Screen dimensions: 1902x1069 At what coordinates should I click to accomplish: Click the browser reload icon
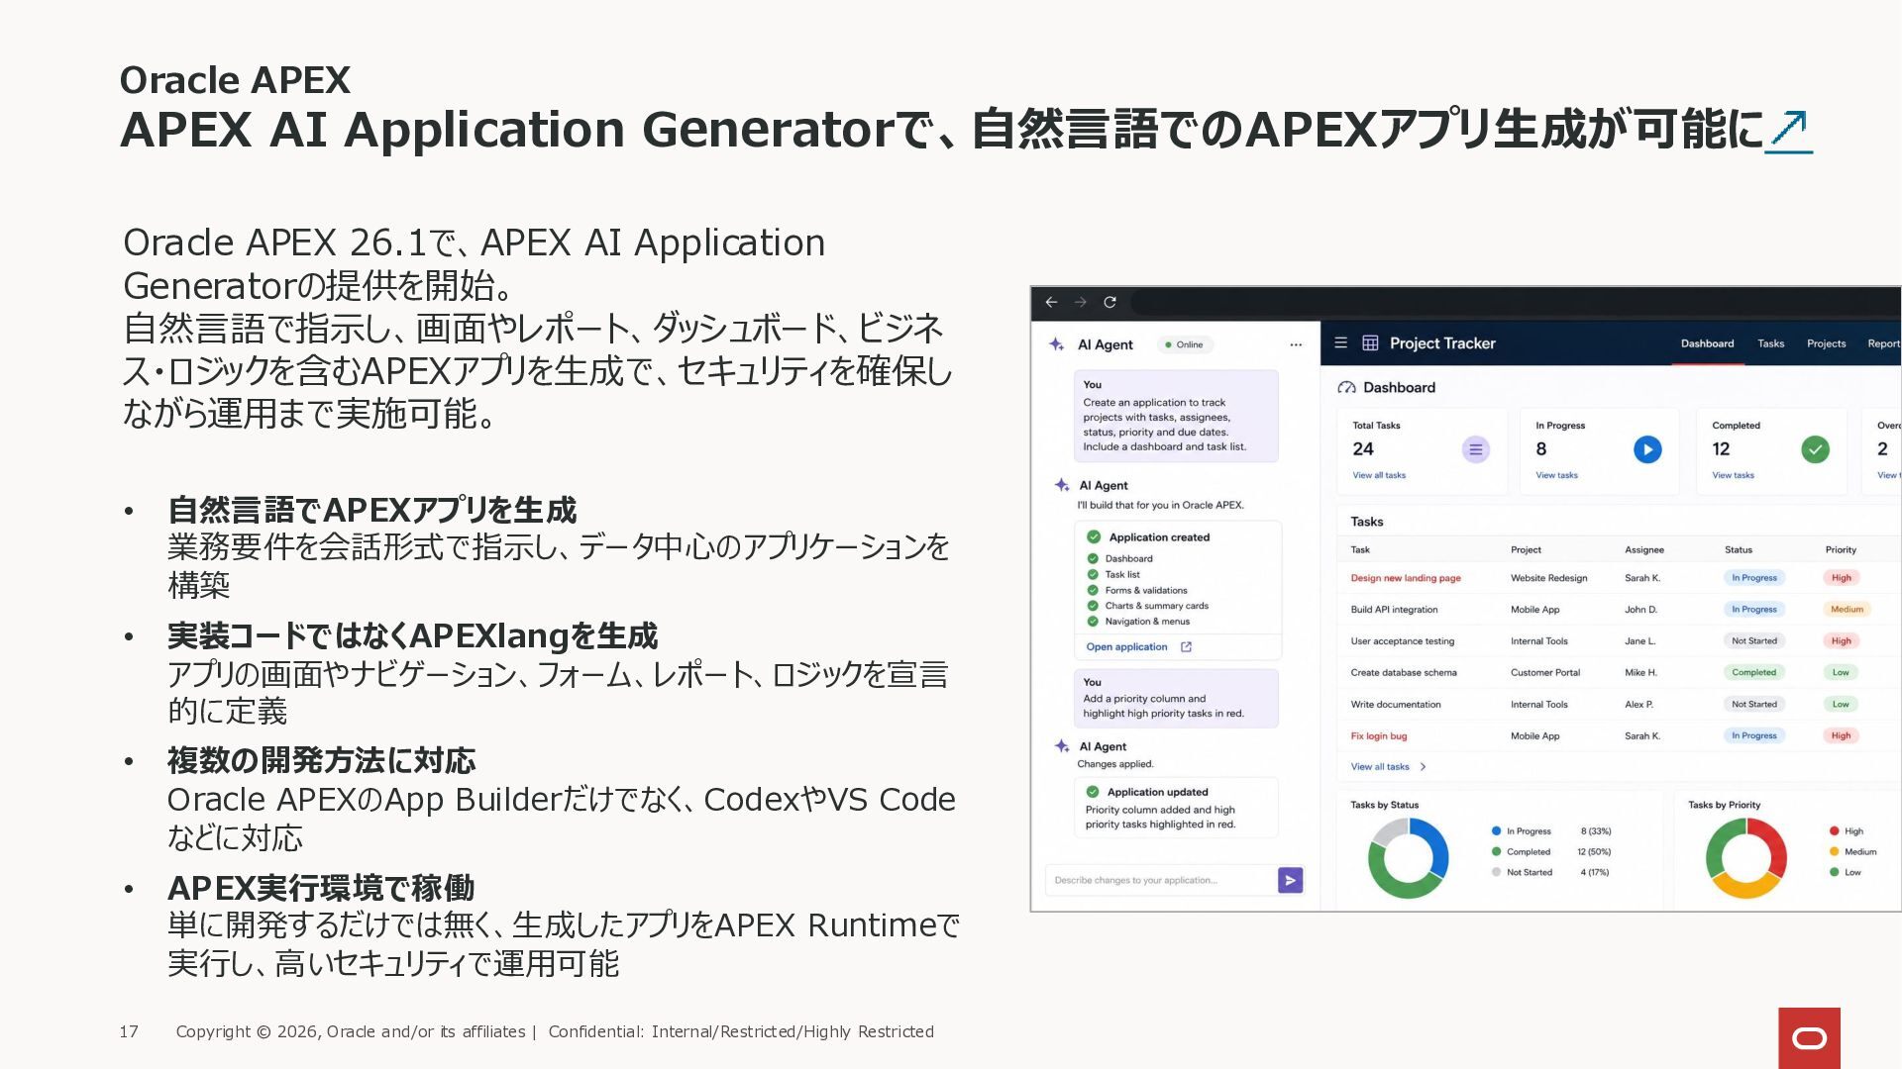coord(1110,302)
